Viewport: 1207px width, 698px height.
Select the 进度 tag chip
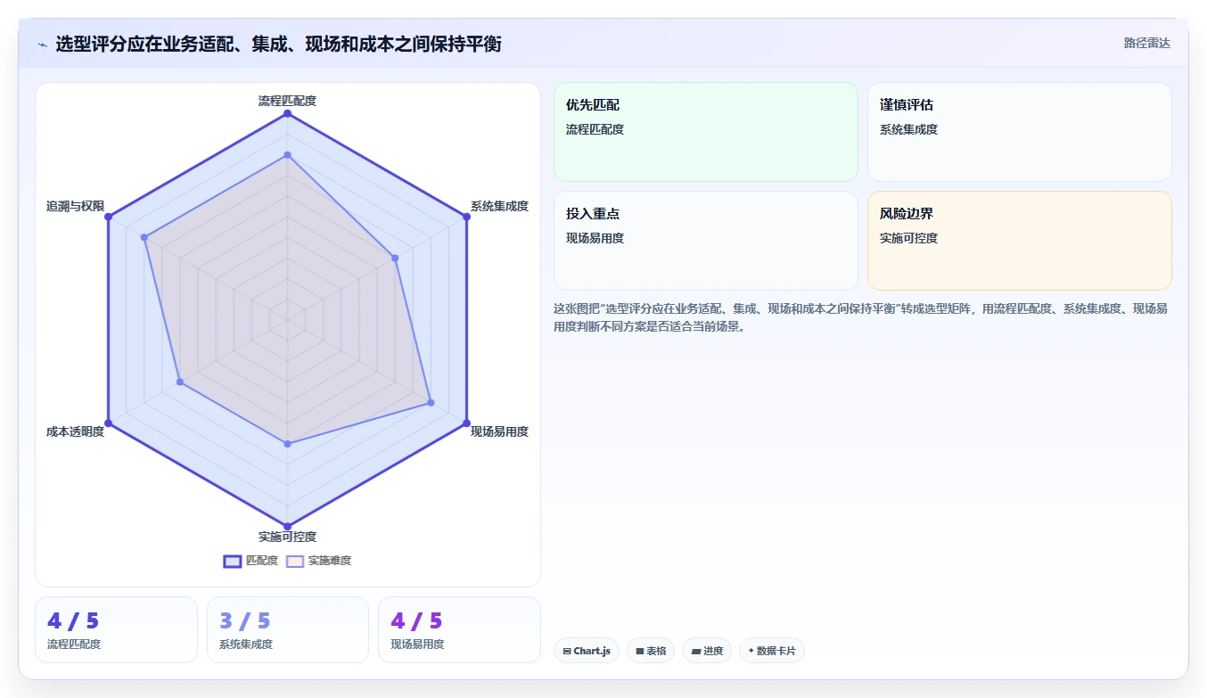(x=707, y=651)
